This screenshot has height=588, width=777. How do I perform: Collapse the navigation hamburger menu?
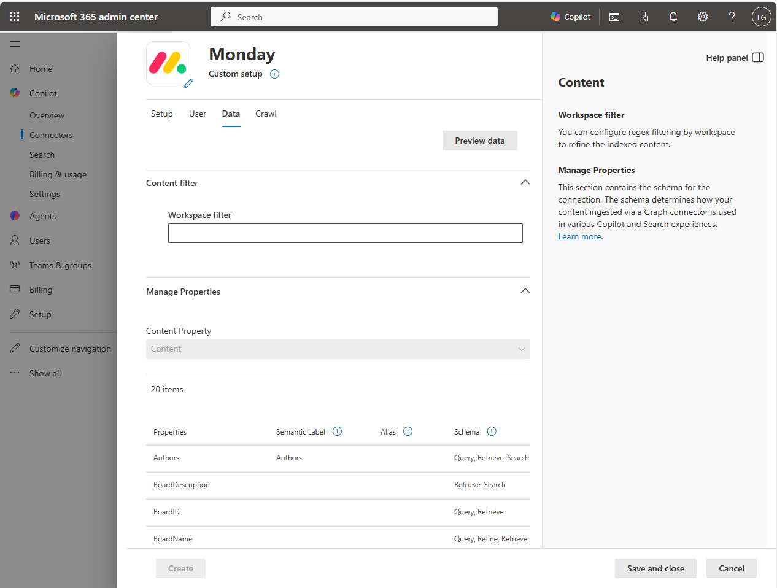tap(15, 44)
